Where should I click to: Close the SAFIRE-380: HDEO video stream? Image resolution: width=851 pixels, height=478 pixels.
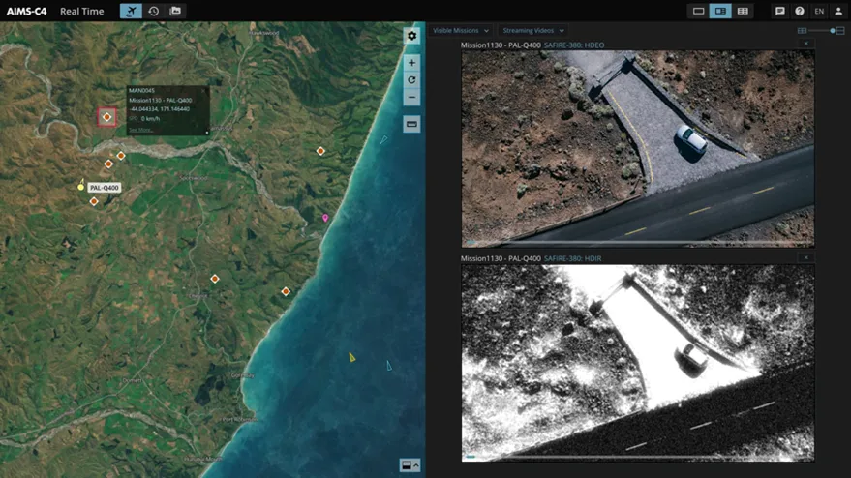(x=805, y=44)
